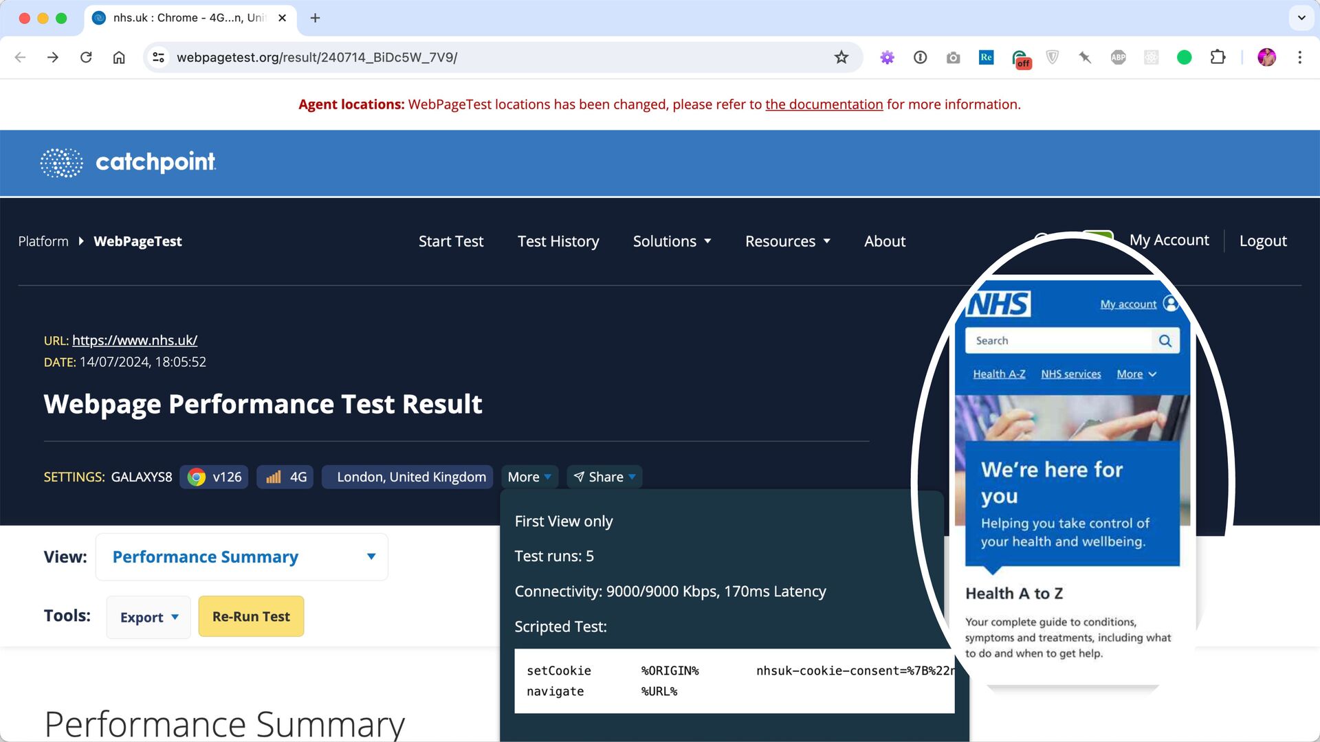Click the Performance Summary section heading
This screenshot has width=1320, height=742.
[225, 723]
